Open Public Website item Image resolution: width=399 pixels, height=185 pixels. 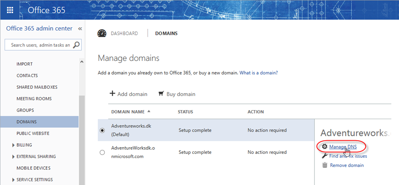click(33, 133)
